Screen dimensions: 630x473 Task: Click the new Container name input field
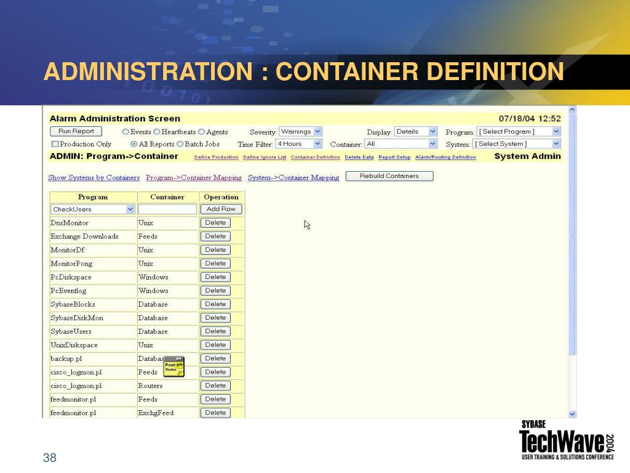pos(167,209)
